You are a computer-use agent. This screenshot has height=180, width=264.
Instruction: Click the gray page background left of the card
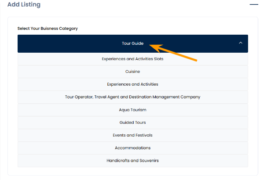point(4,97)
